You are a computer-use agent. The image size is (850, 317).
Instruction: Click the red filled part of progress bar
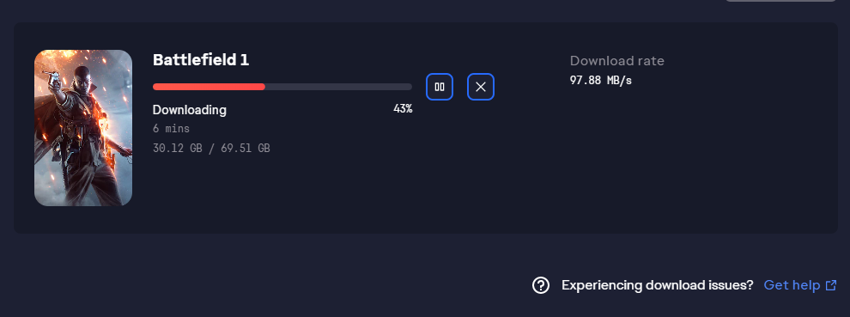pos(209,87)
